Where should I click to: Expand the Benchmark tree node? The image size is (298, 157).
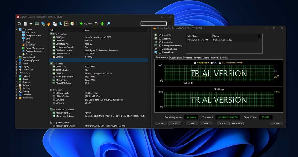pyautogui.click(x=17, y=98)
